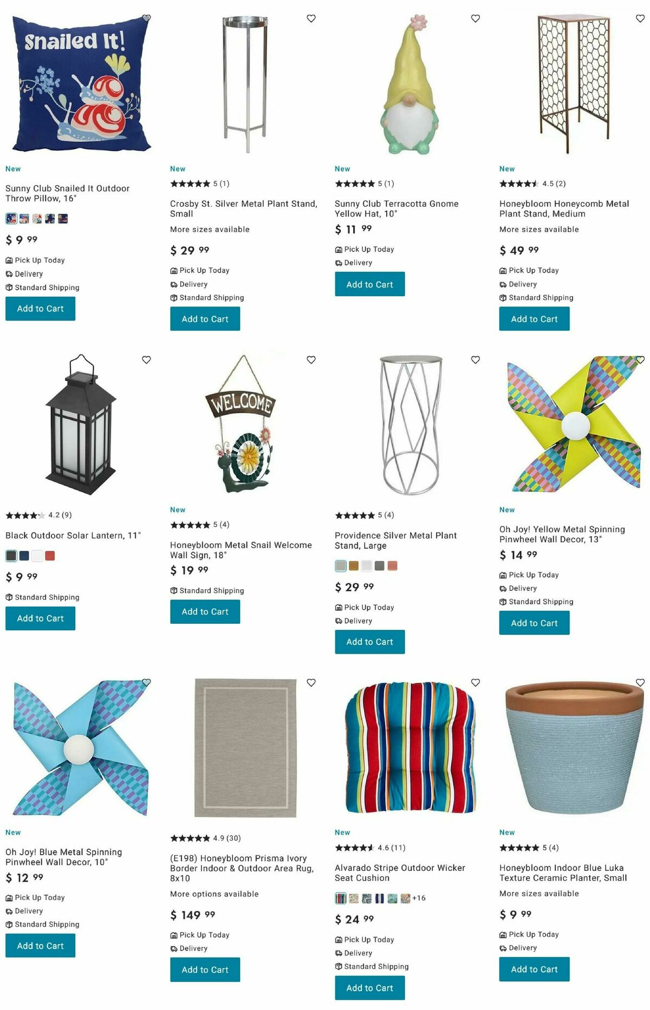
Task: Expand the +16 more cushion patterns
Action: click(x=419, y=898)
